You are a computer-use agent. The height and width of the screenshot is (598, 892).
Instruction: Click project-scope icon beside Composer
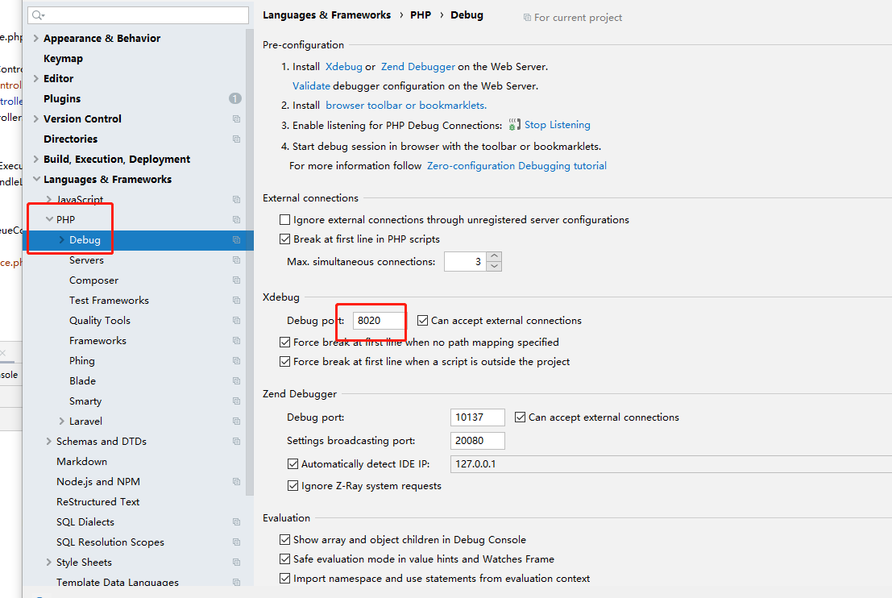pos(236,280)
